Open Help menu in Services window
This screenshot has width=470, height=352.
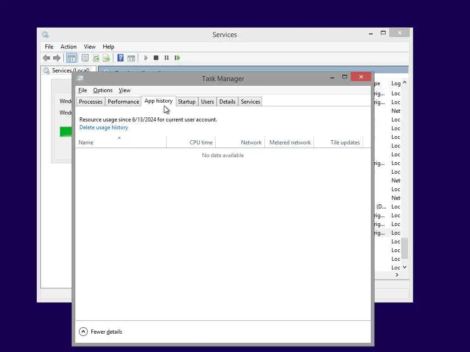click(x=108, y=47)
